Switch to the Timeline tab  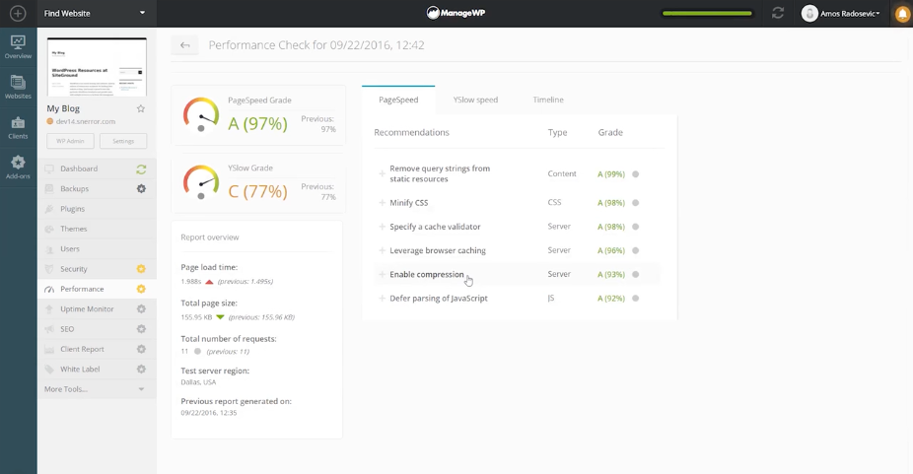click(548, 100)
